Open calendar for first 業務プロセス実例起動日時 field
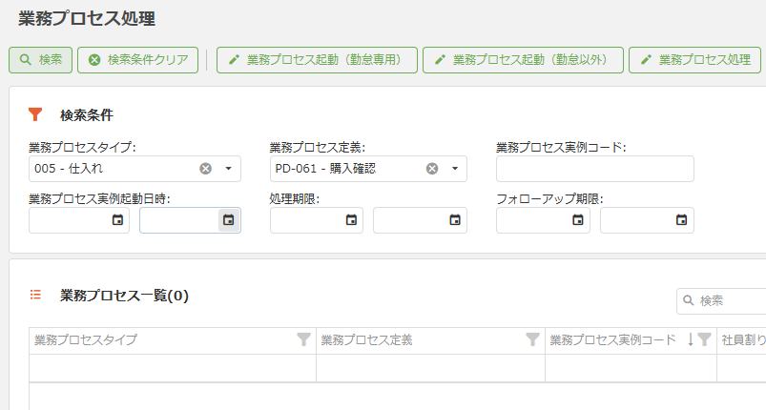Image resolution: width=766 pixels, height=410 pixels. tap(118, 220)
